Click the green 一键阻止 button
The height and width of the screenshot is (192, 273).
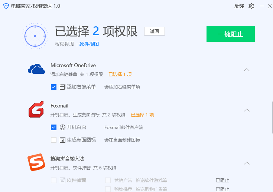(x=231, y=34)
